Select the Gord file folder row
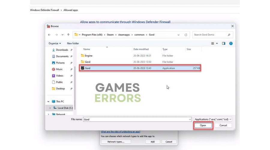Screen dimensions: 270x150 [x=140, y=62]
